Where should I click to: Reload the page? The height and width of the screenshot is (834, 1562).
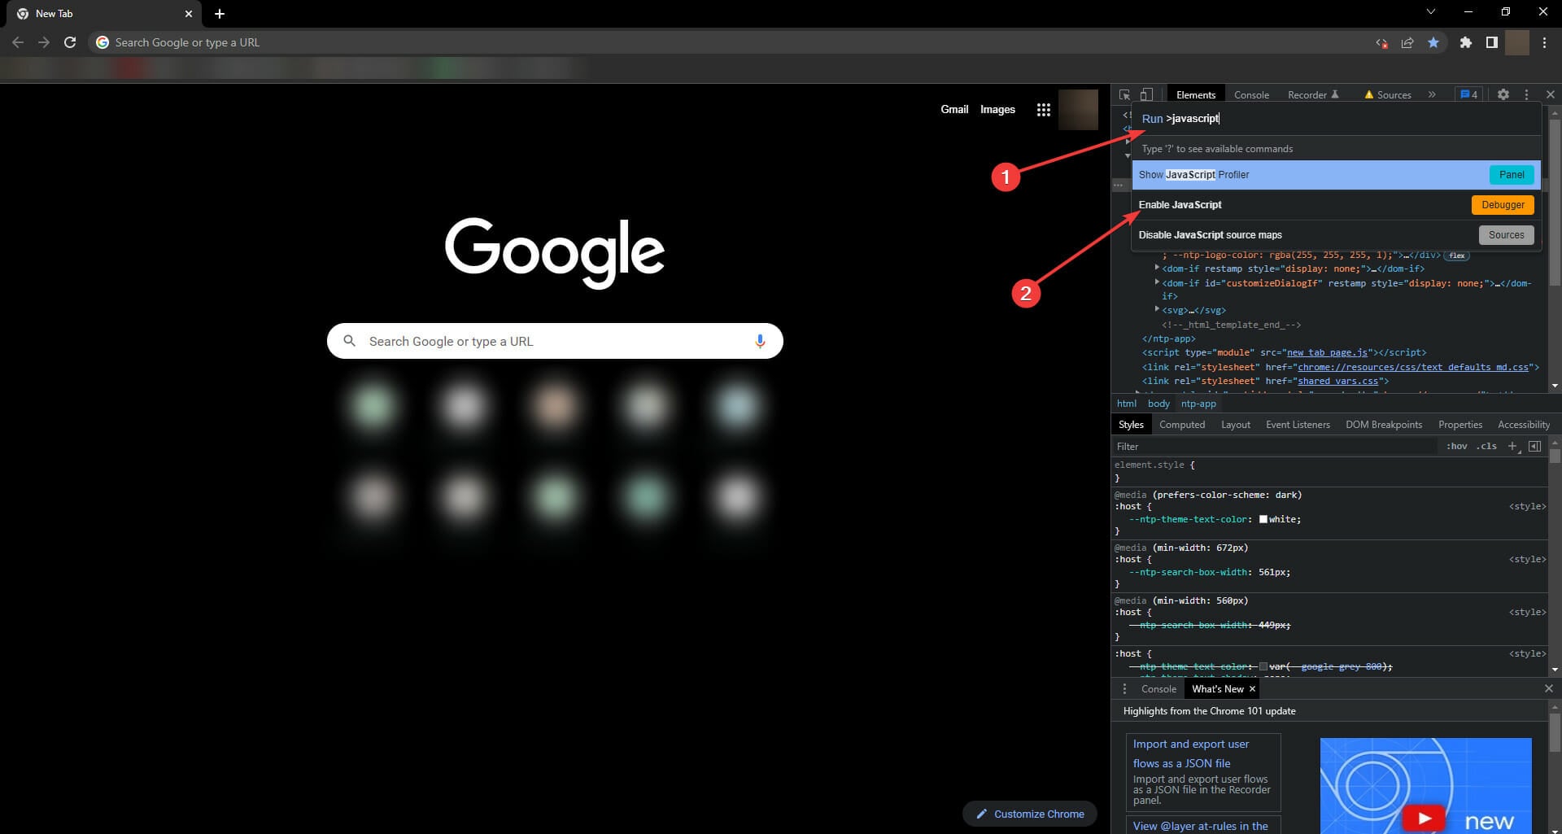click(x=70, y=42)
